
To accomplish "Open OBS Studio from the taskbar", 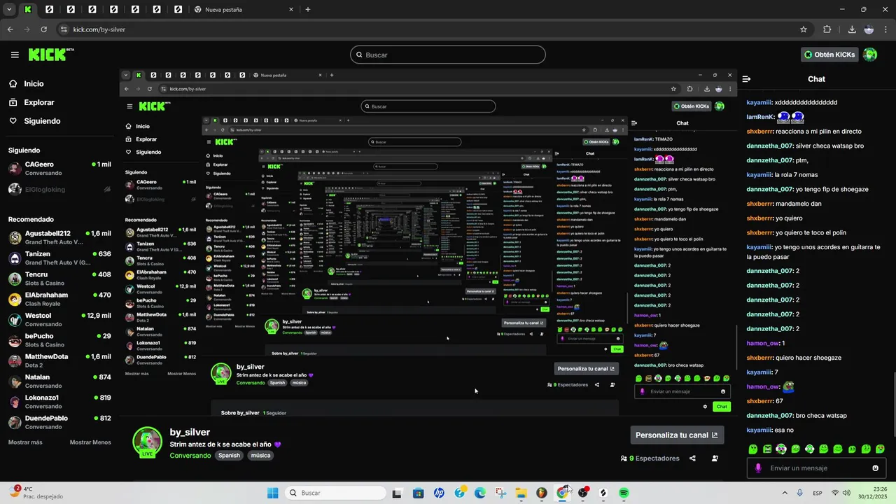I will click(x=582, y=493).
